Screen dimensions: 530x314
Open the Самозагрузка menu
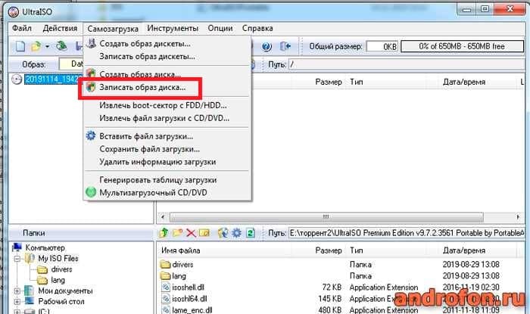coord(113,29)
